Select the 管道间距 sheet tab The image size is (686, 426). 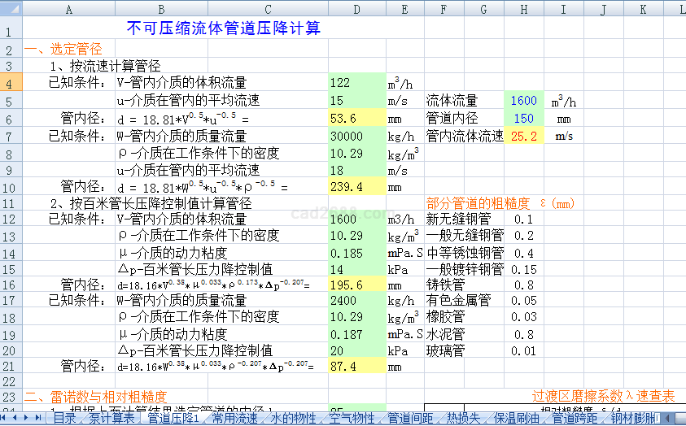(x=410, y=419)
